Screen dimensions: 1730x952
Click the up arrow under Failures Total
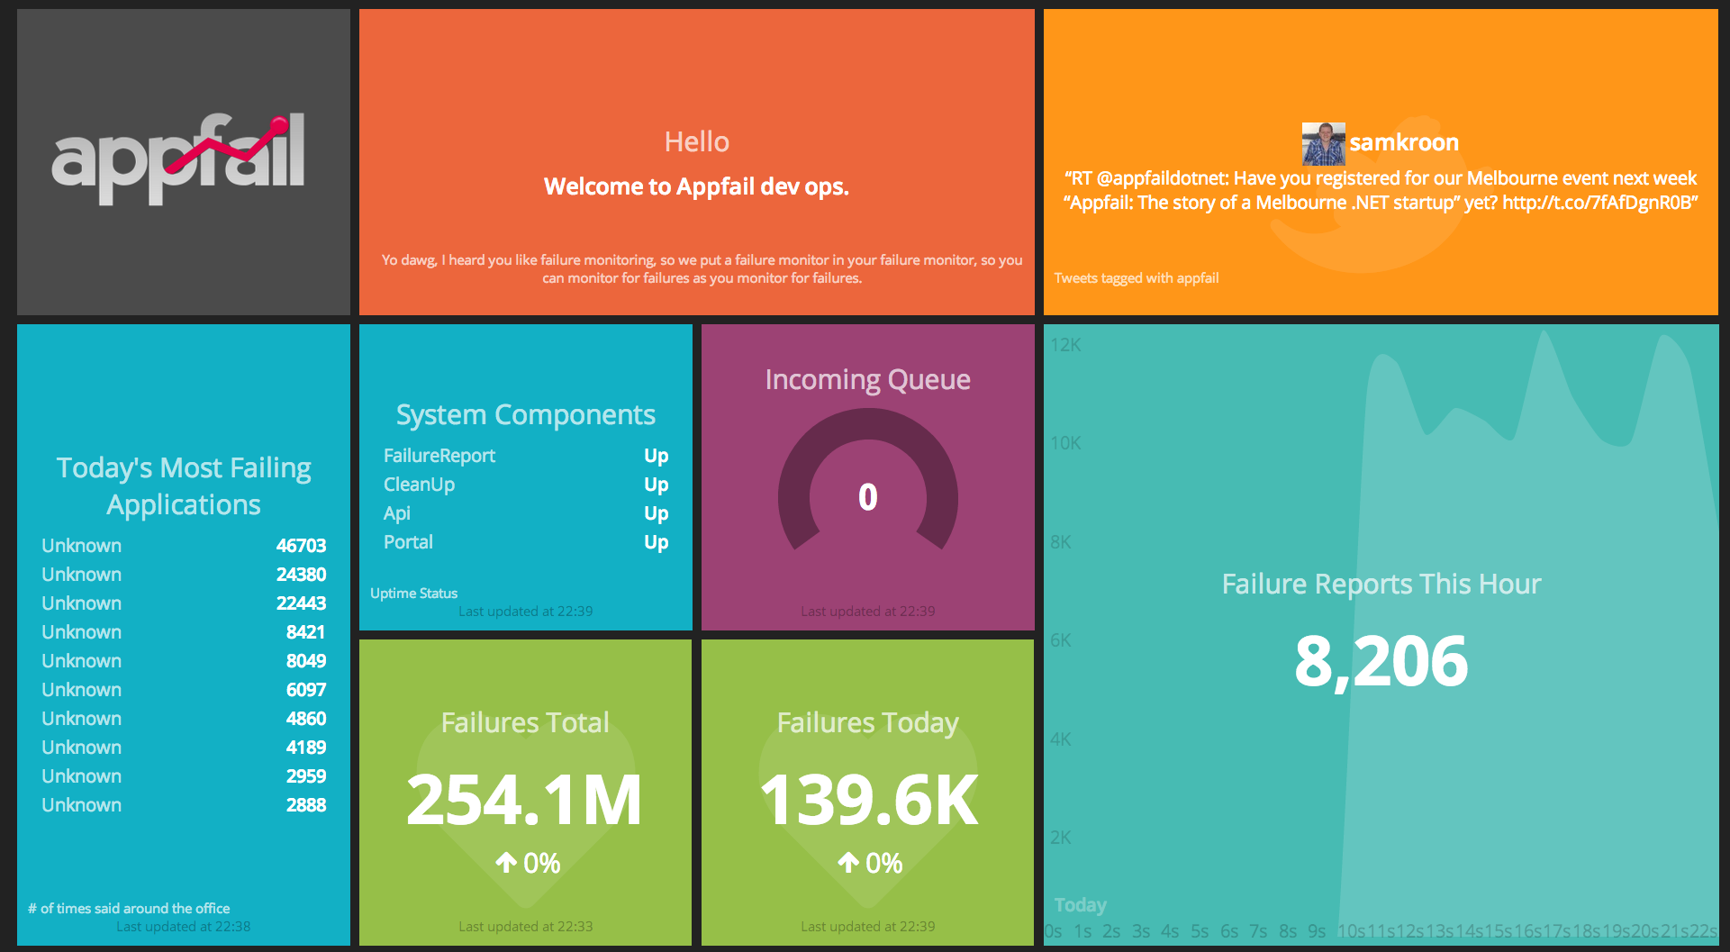click(506, 863)
